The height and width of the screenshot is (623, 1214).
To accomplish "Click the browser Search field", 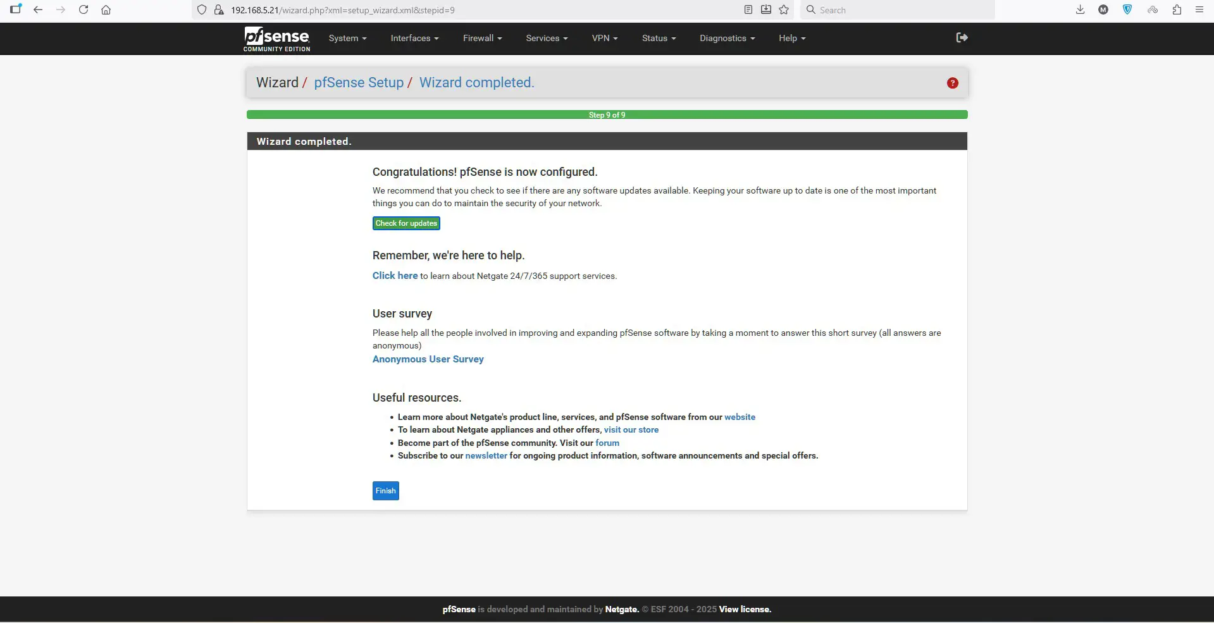I will 897,10.
